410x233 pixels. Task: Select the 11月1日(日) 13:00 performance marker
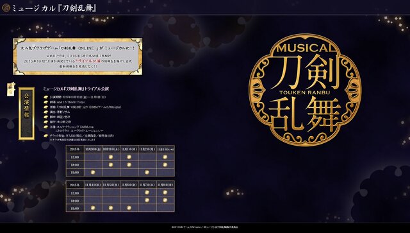pyautogui.click(x=129, y=157)
